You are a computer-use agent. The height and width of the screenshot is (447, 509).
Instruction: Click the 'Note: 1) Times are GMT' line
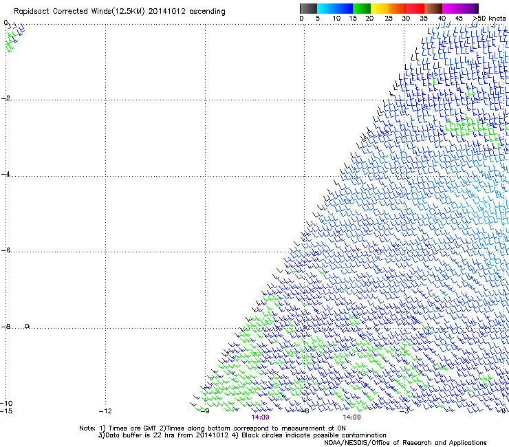pos(213,428)
